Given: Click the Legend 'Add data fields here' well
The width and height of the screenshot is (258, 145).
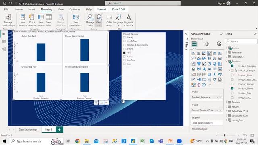Looking at the screenshot, I should tap(207, 123).
